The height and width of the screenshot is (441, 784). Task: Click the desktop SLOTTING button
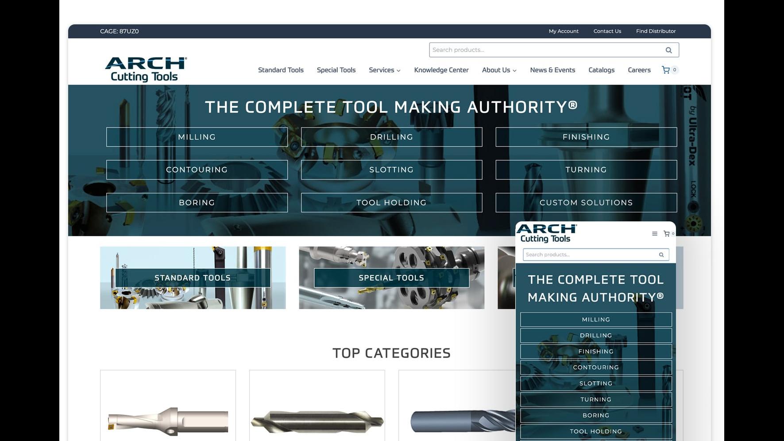click(x=391, y=170)
